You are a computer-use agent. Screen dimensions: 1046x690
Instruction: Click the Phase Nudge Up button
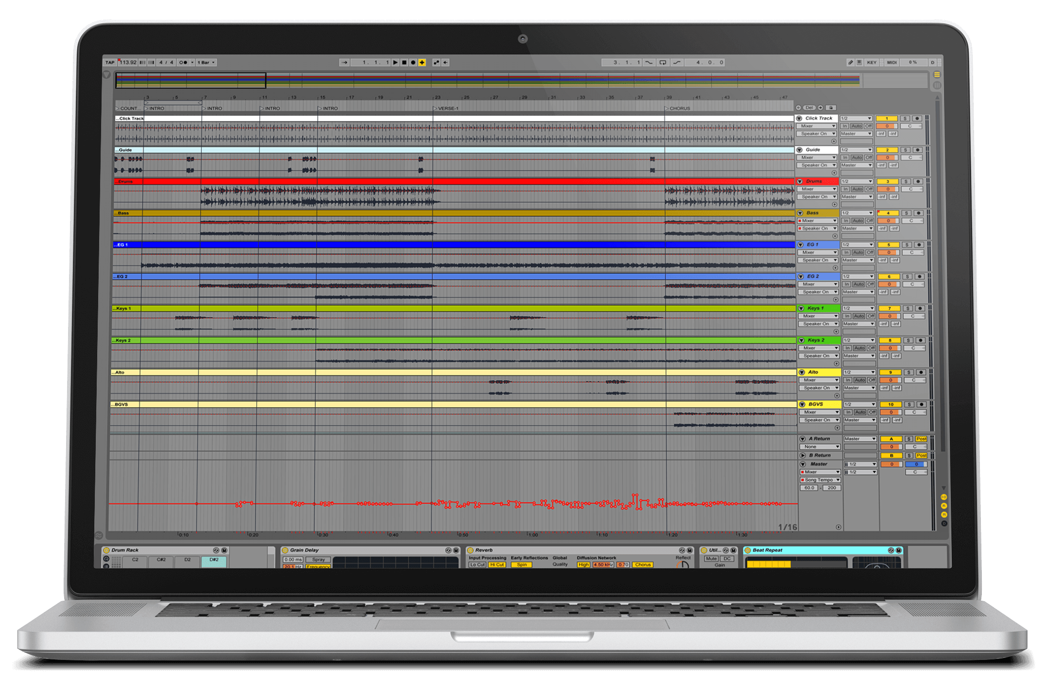click(151, 63)
